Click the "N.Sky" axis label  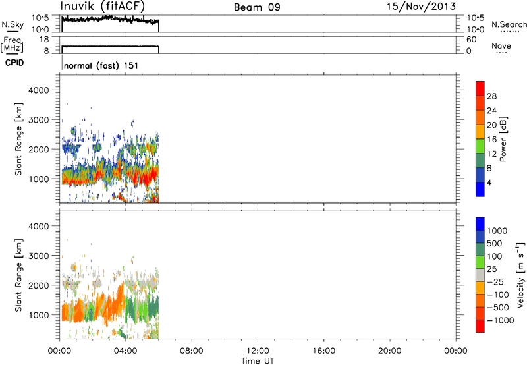pyautogui.click(x=13, y=24)
